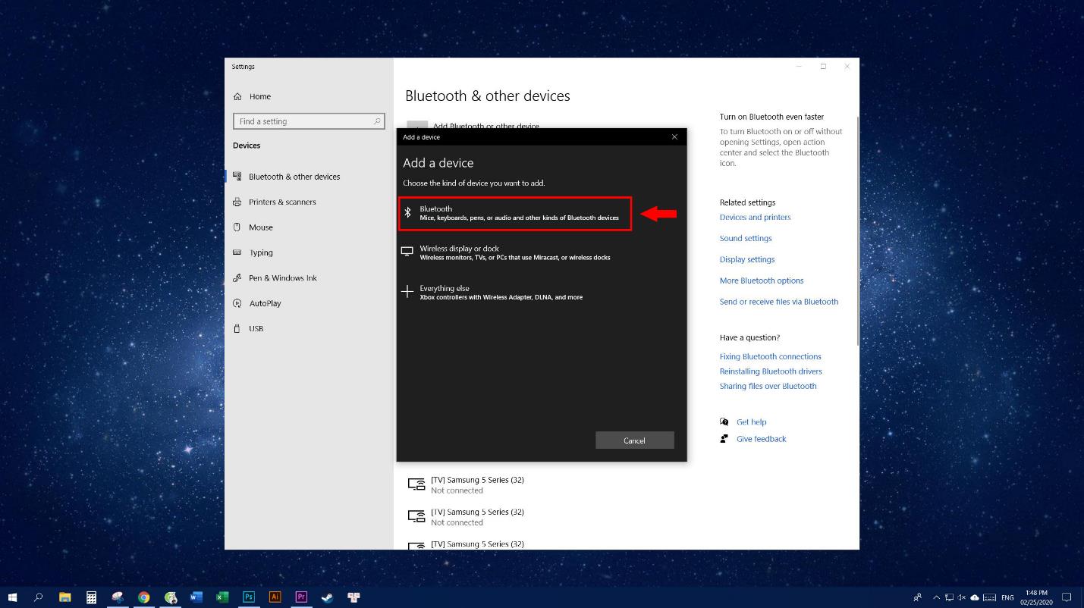This screenshot has width=1084, height=608.
Task: Pick the Everything else plus option
Action: point(501,293)
